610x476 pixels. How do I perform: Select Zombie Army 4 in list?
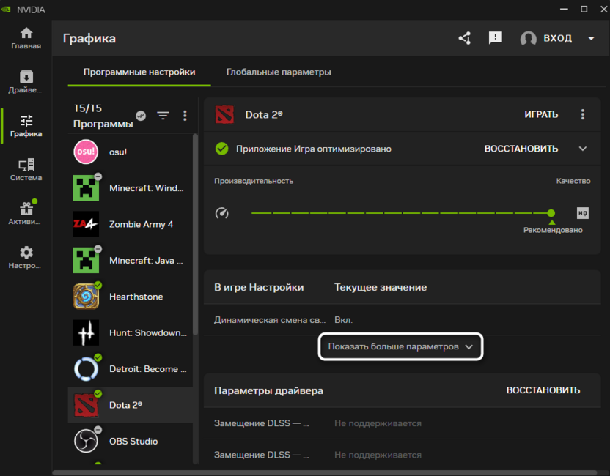(x=131, y=224)
